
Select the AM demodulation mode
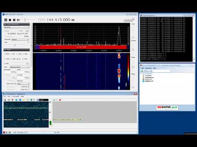13,54
